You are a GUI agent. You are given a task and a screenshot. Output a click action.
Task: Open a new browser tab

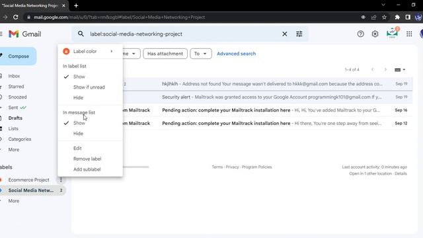[76, 5]
